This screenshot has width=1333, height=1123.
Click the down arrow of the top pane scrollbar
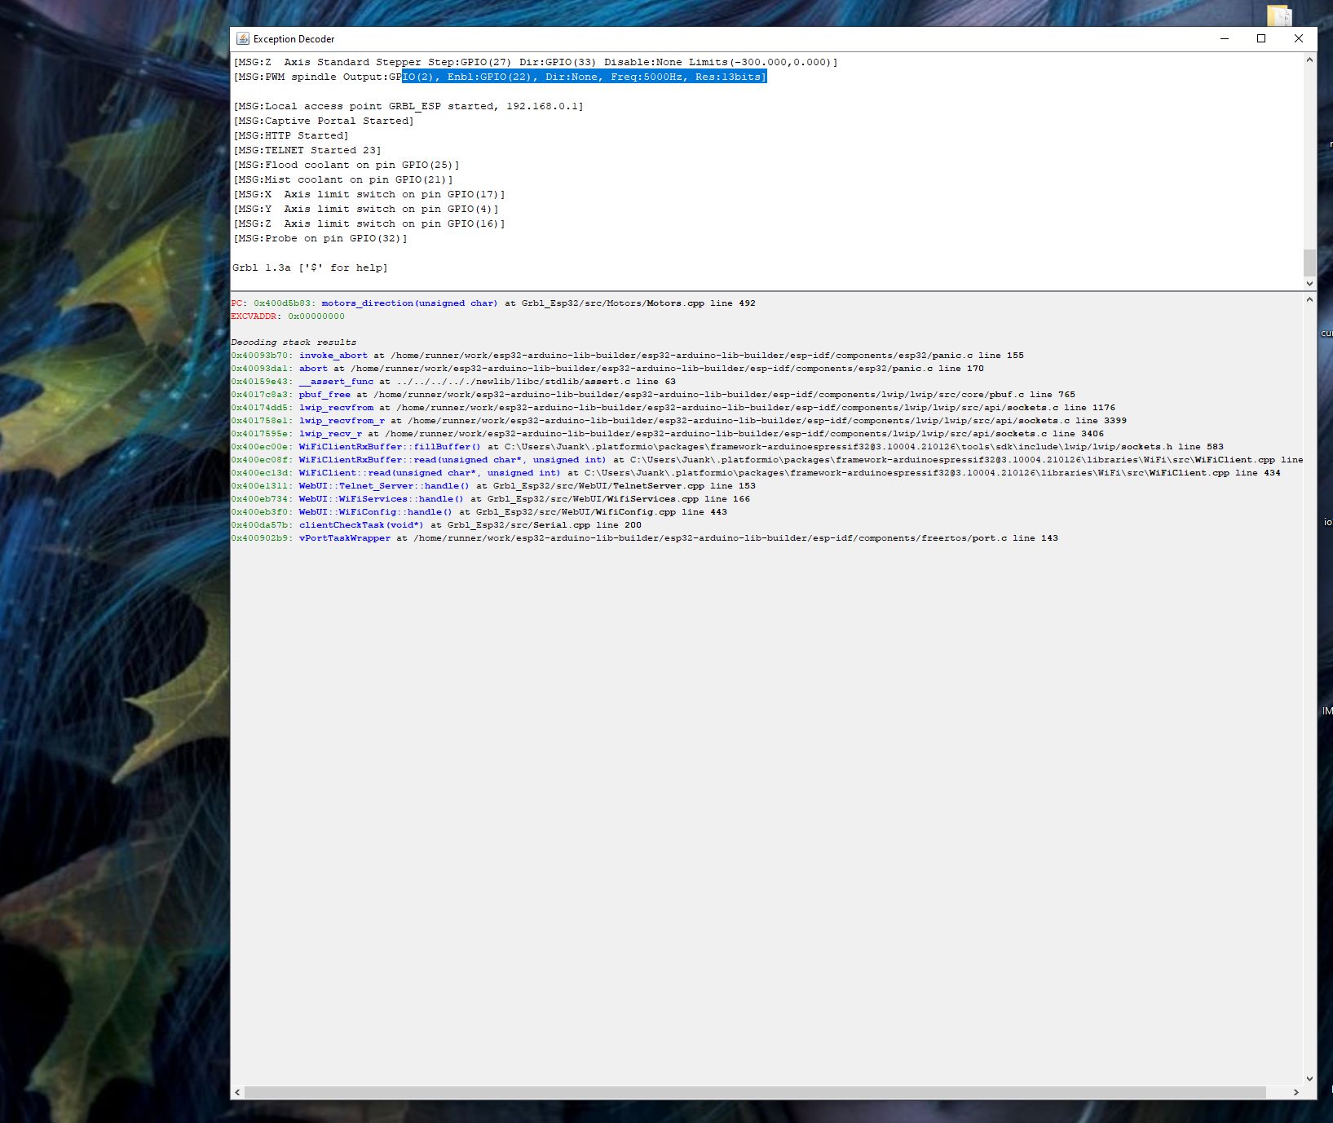click(x=1309, y=284)
